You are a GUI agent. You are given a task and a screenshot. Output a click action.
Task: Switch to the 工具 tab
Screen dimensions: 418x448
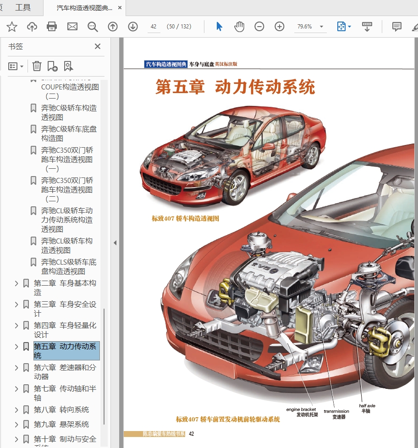[23, 8]
